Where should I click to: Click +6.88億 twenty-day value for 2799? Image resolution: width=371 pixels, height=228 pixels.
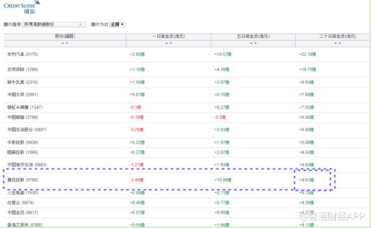[x=307, y=117]
